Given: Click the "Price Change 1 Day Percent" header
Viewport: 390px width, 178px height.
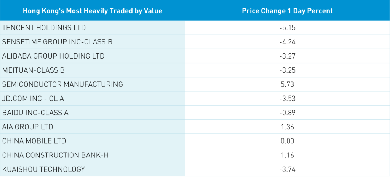Looking at the screenshot, I should click(x=287, y=11).
